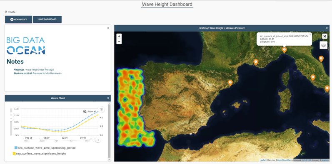This screenshot has height=164, width=332.
Task: Close the Waves Chart widget
Action: pos(108,98)
